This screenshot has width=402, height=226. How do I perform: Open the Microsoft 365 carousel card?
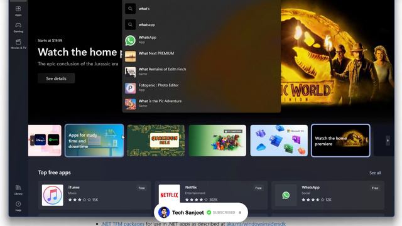[x=279, y=141]
